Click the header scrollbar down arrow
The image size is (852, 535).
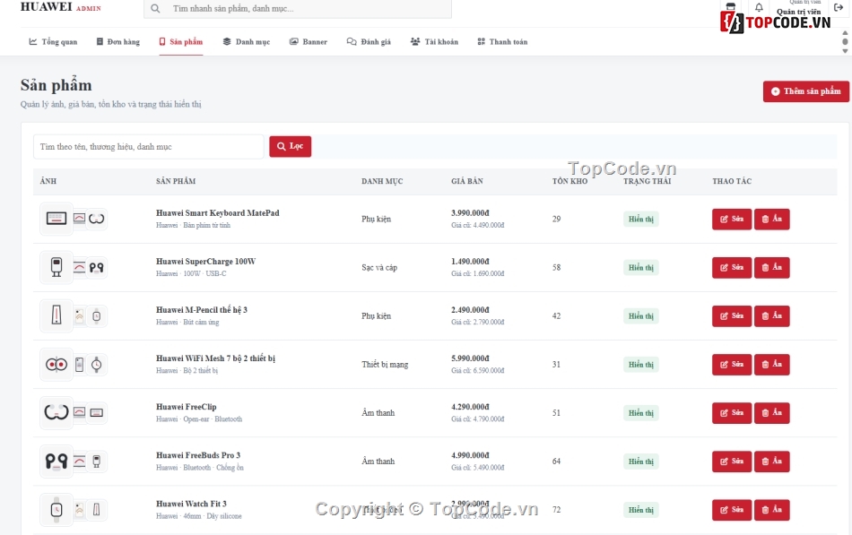(845, 51)
